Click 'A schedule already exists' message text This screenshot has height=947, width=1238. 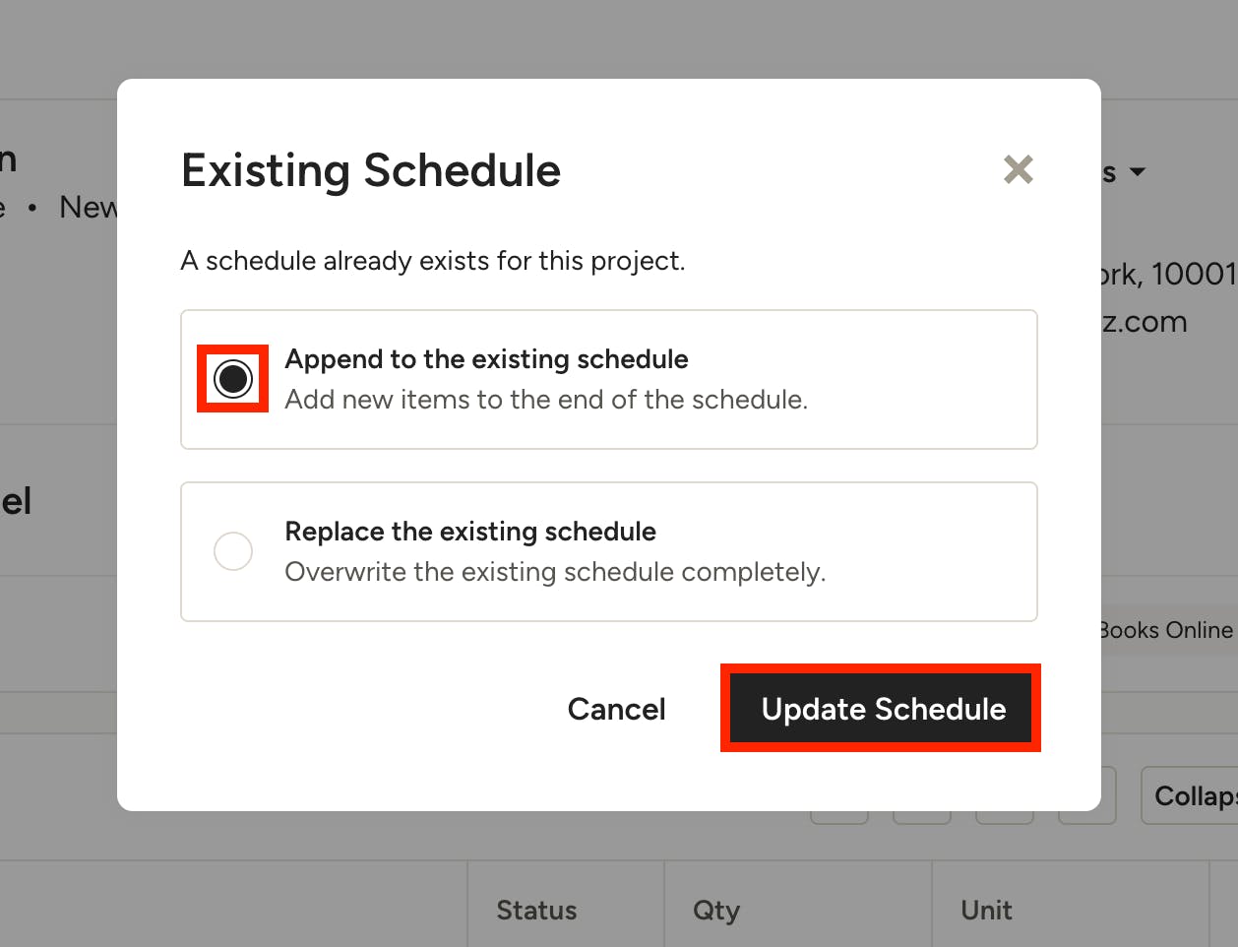(x=433, y=261)
